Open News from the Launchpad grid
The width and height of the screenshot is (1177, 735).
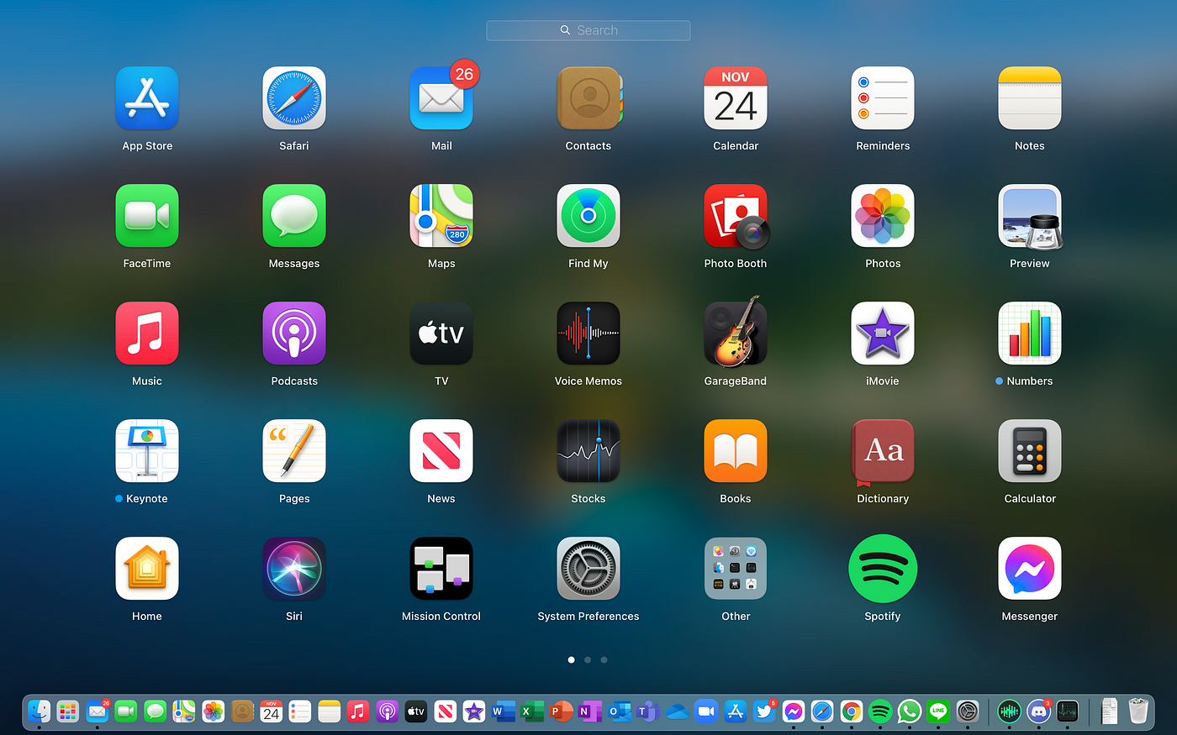coord(441,451)
